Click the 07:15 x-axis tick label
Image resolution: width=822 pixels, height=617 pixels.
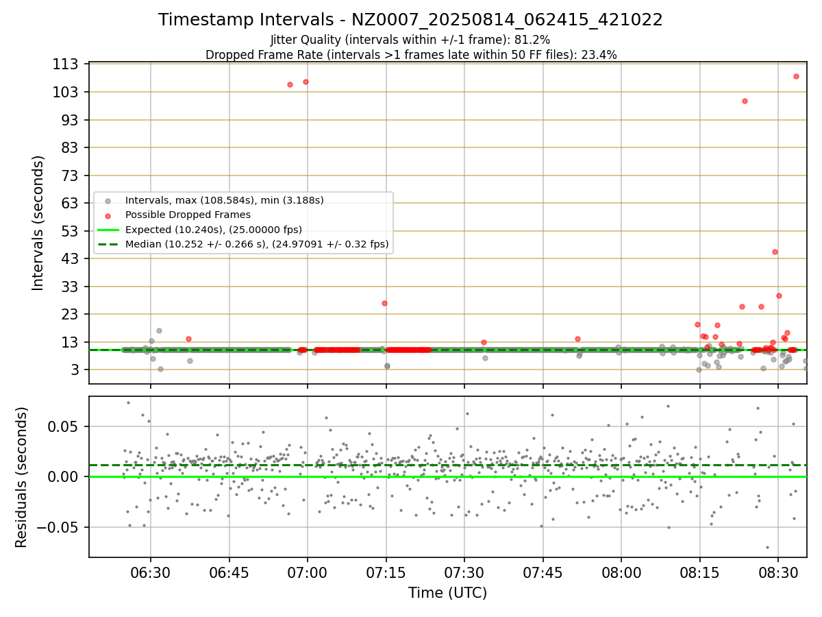[x=386, y=572]
